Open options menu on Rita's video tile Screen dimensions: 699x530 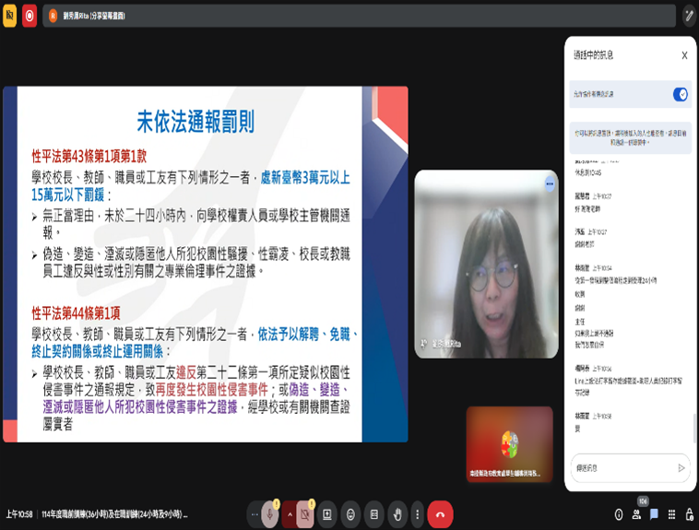click(x=550, y=184)
